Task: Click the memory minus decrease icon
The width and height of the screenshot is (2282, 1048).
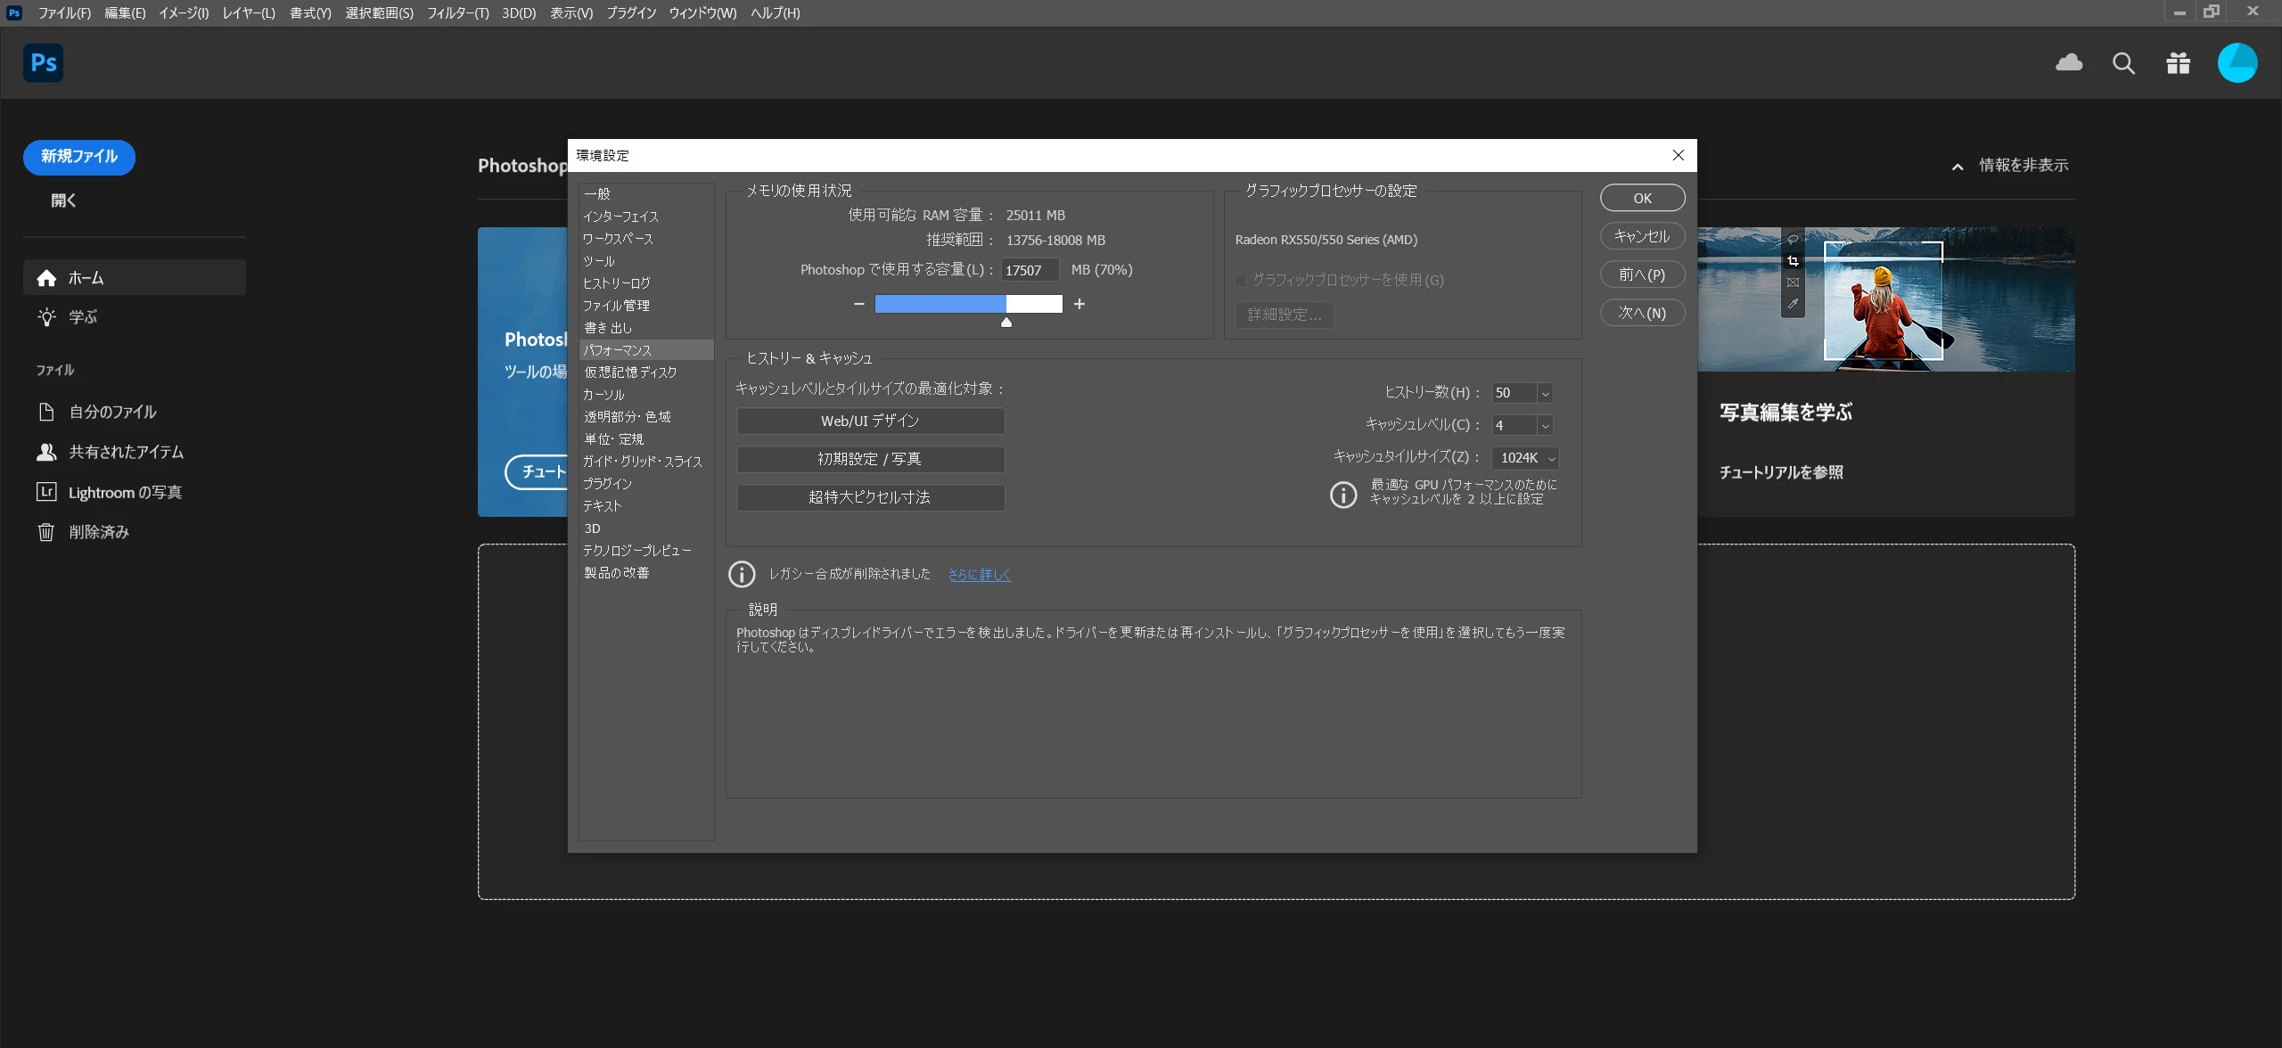Action: click(858, 304)
